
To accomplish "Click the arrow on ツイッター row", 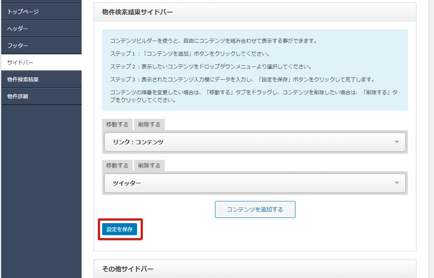I will point(397,183).
